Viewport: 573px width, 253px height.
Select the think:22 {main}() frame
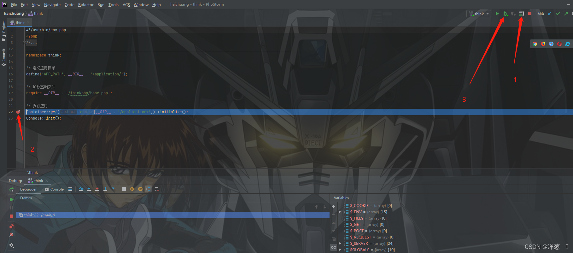173,215
